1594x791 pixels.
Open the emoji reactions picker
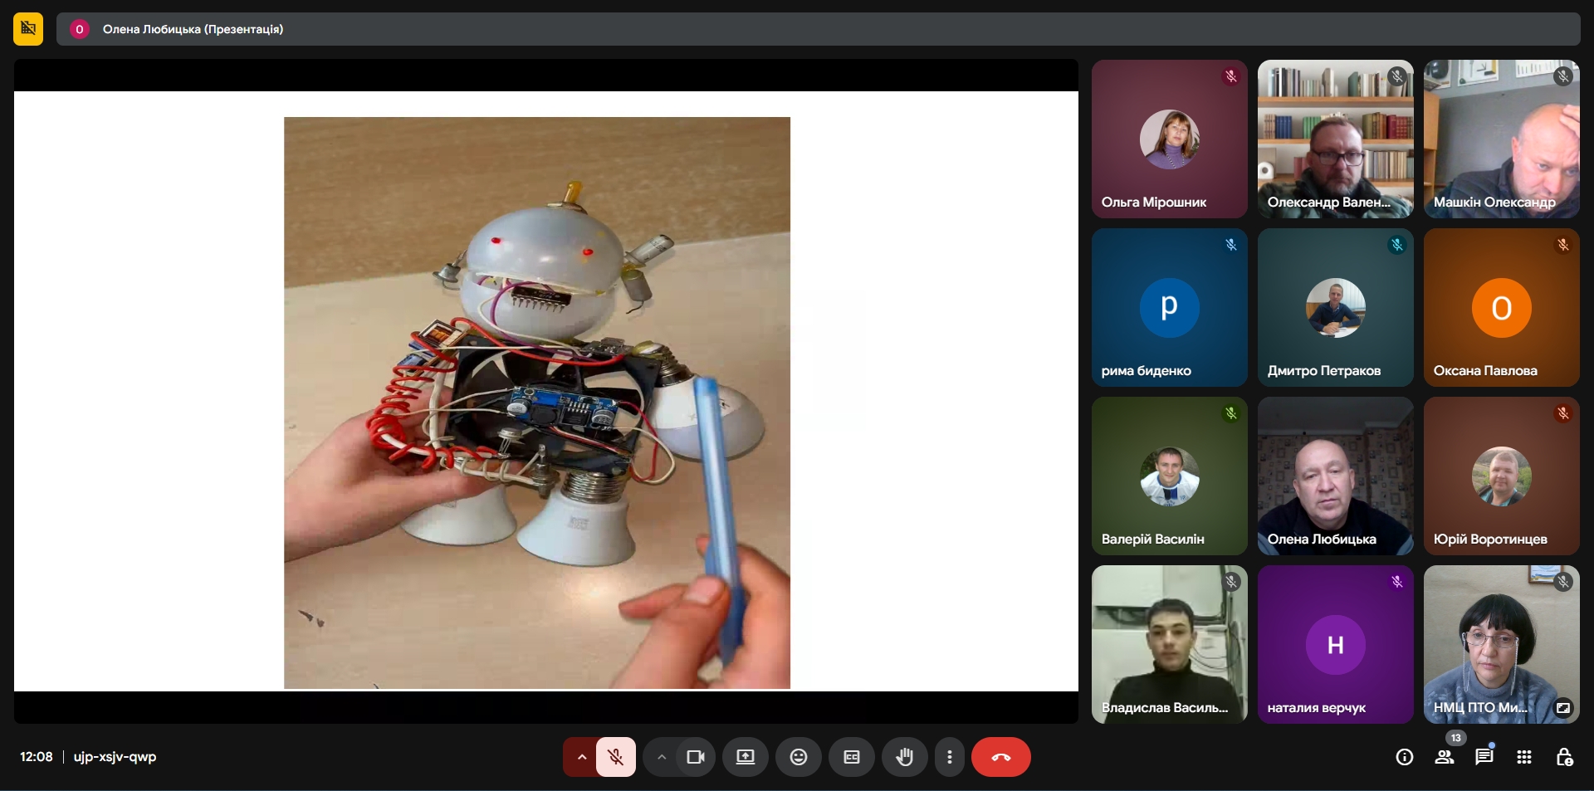(798, 757)
